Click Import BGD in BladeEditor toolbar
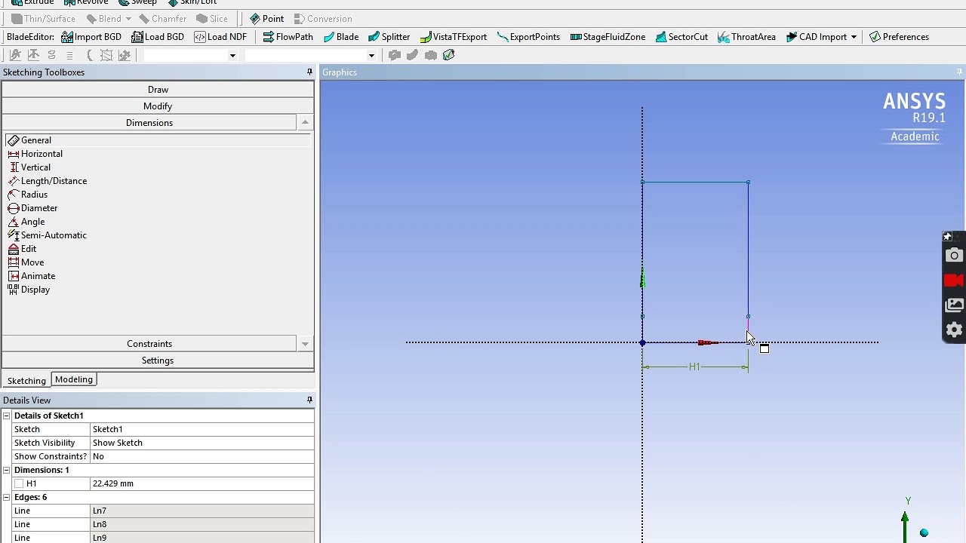The width and height of the screenshot is (966, 543). 91,37
